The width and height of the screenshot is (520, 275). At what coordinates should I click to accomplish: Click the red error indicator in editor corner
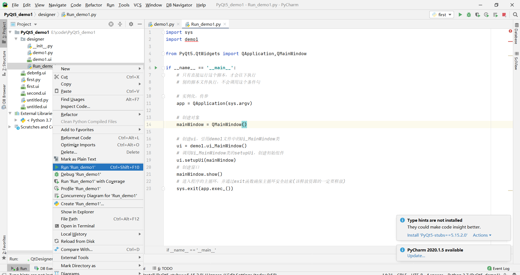(510, 31)
